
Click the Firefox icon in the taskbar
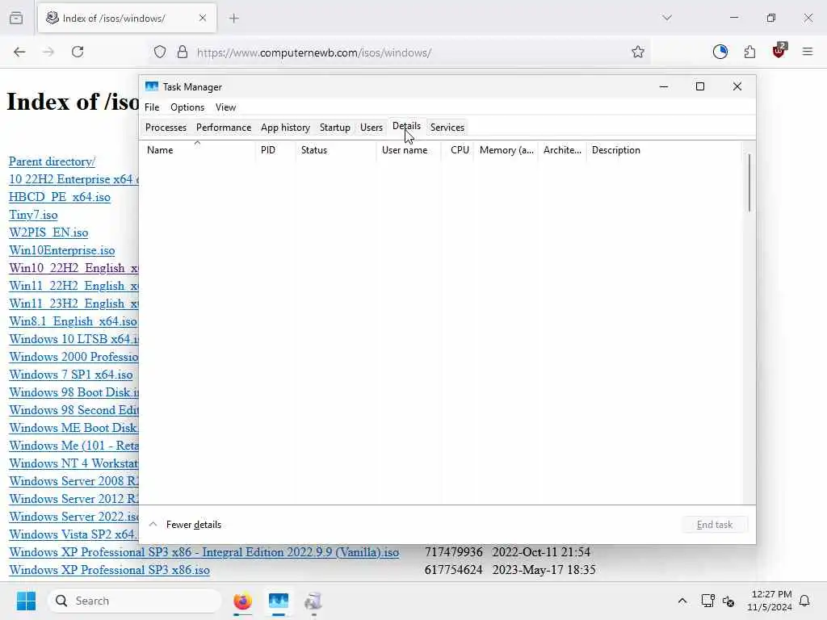point(242,601)
